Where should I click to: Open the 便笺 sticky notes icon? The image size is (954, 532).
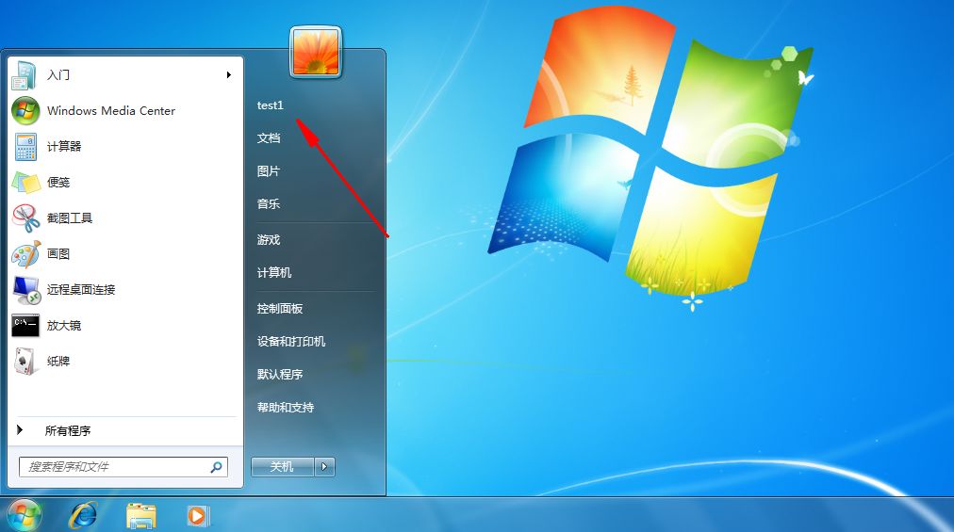coord(25,183)
